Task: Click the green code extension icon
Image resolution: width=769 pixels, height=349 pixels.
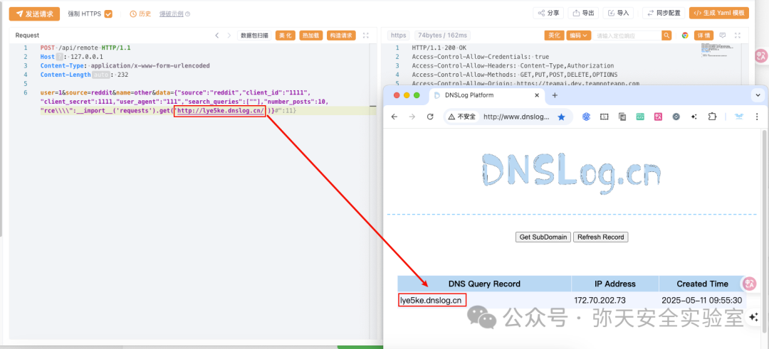Action: (641, 117)
